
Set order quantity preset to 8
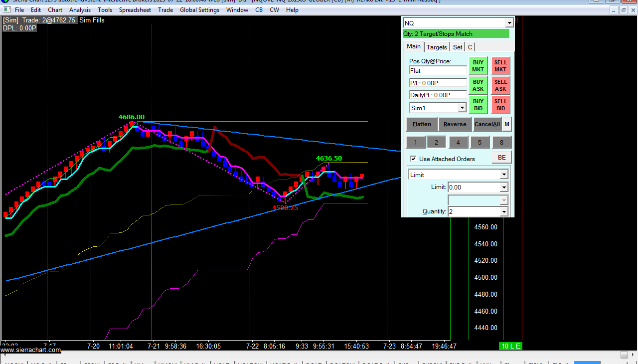(x=502, y=143)
